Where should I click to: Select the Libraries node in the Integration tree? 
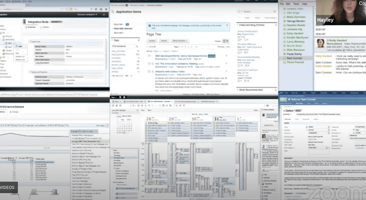click(9, 50)
